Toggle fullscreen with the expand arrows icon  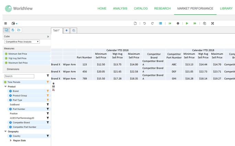tap(212, 23)
